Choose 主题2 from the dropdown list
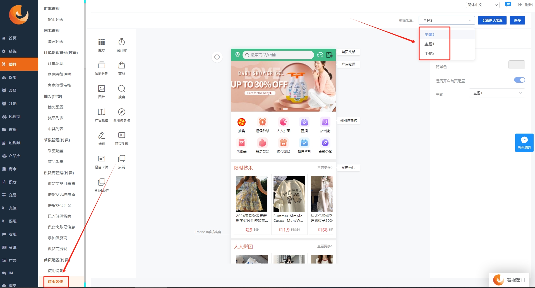This screenshot has height=288, width=535. pos(447,53)
